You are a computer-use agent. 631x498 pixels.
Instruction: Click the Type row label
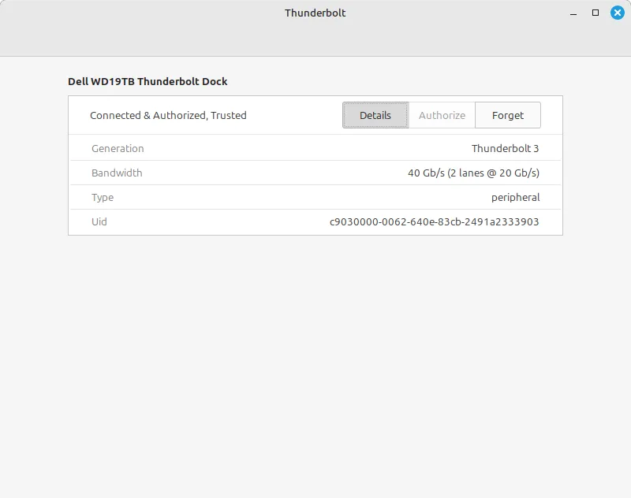point(103,197)
